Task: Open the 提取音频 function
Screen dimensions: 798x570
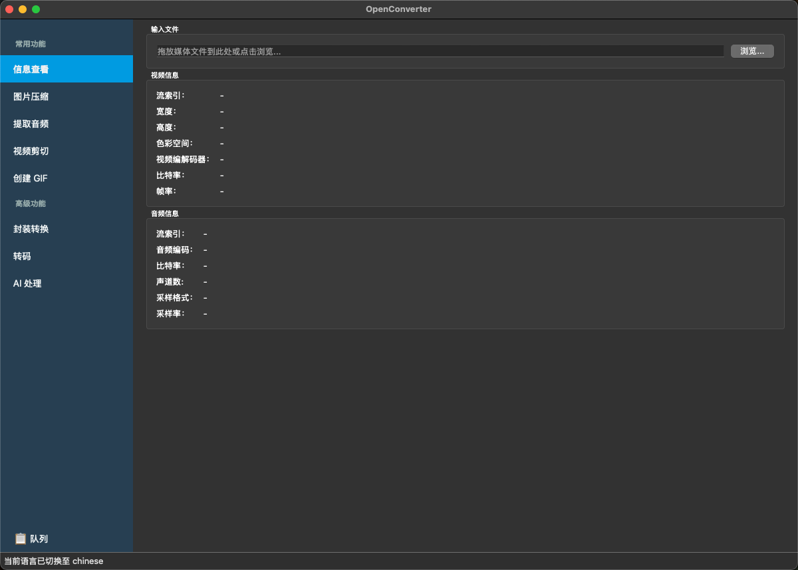Action: pyautogui.click(x=66, y=124)
